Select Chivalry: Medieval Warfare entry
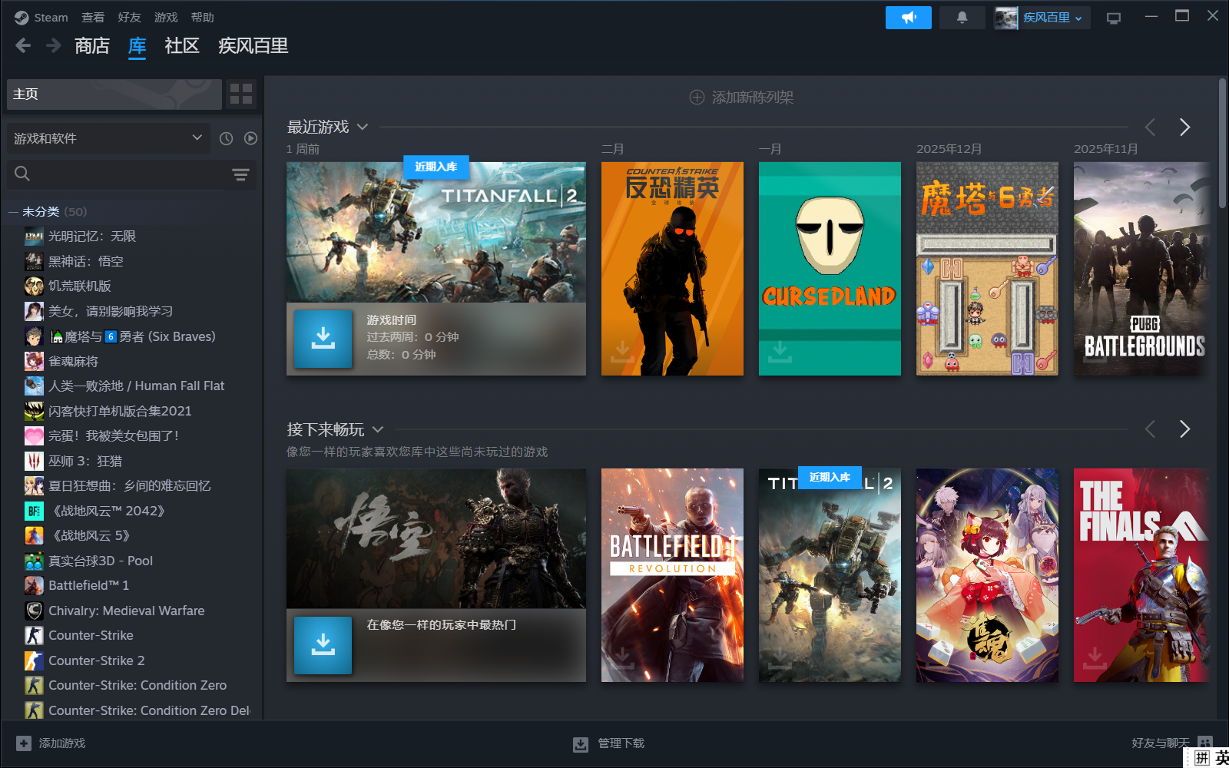Image resolution: width=1229 pixels, height=768 pixels. [x=127, y=611]
